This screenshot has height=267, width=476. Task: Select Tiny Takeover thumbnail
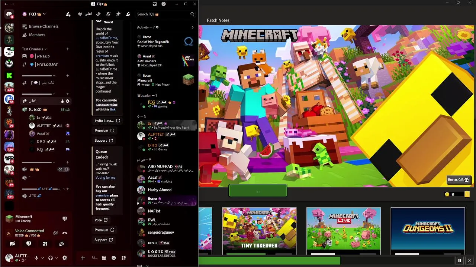pos(259,231)
